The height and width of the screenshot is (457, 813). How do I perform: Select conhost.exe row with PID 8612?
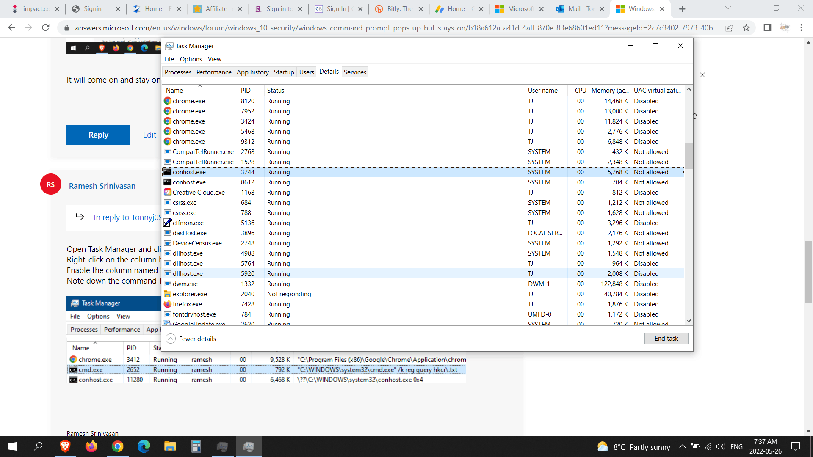pos(423,182)
